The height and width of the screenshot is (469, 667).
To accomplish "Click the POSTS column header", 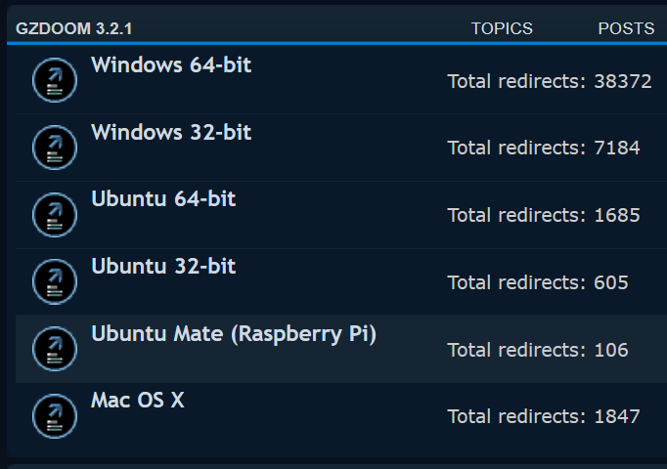I will 626,29.
